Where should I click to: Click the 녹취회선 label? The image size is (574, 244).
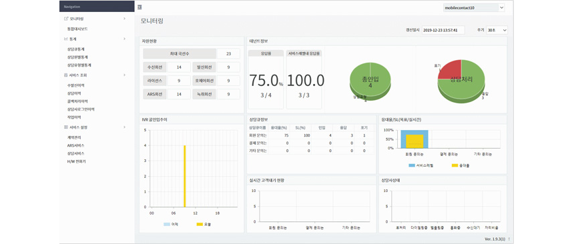204,94
